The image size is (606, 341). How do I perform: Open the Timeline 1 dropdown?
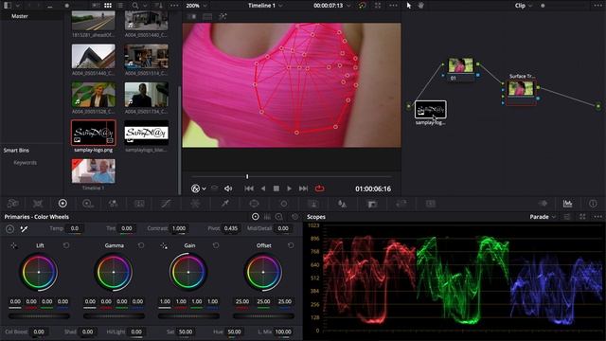click(x=265, y=6)
